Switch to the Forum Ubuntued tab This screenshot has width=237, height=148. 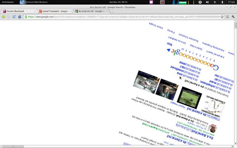tap(19, 11)
